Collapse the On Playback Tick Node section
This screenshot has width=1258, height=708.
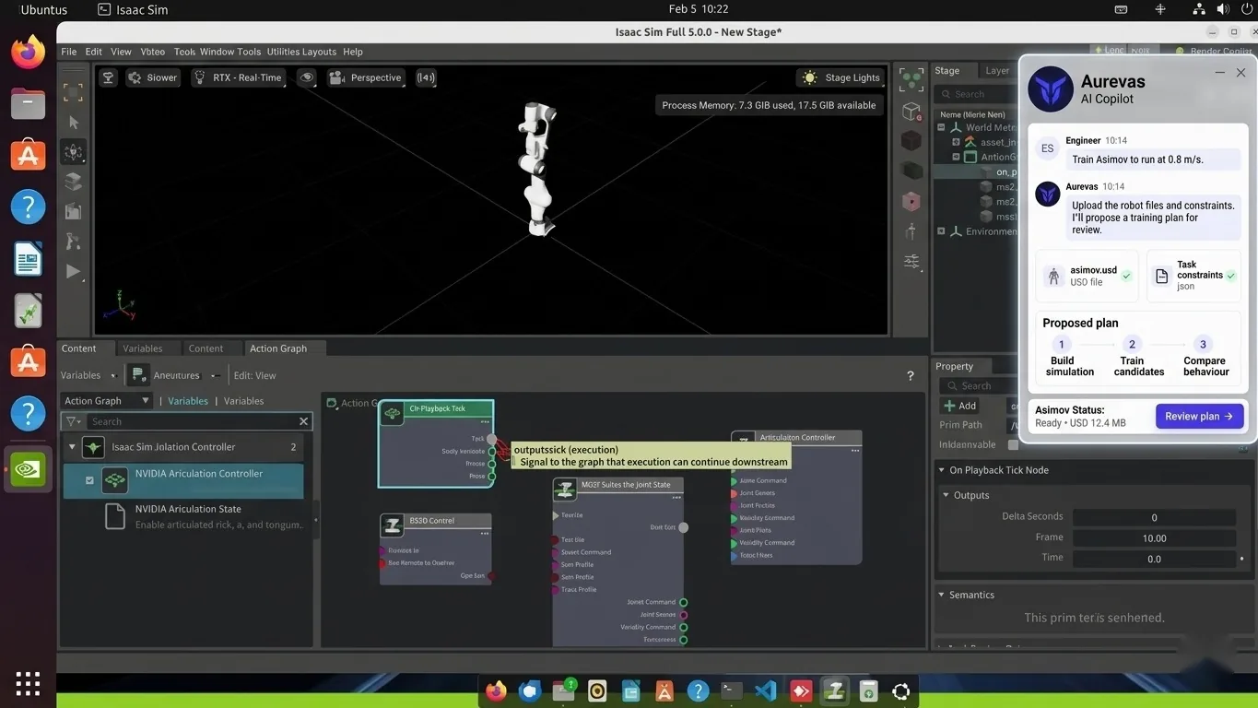(940, 470)
